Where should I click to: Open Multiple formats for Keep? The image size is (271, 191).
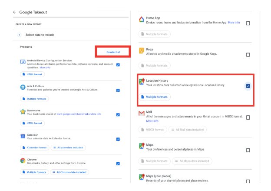[155, 66]
